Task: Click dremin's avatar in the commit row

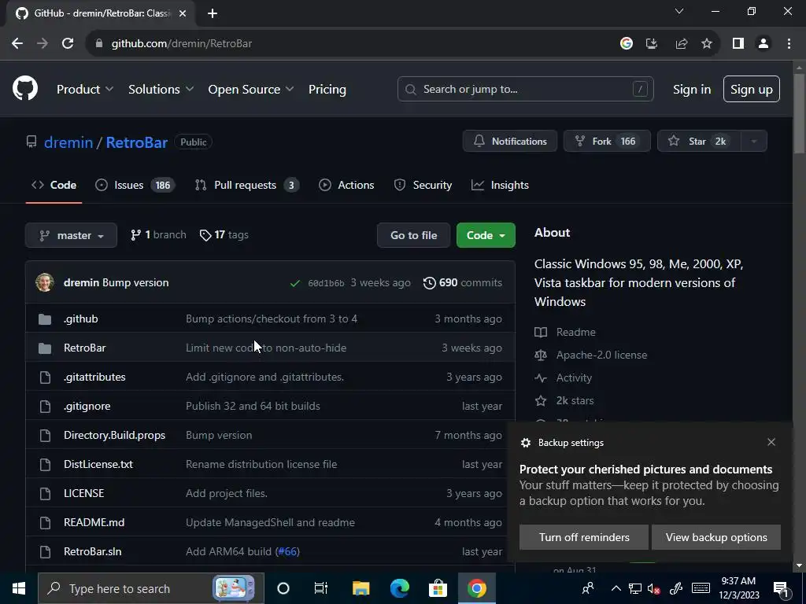Action: tap(45, 282)
